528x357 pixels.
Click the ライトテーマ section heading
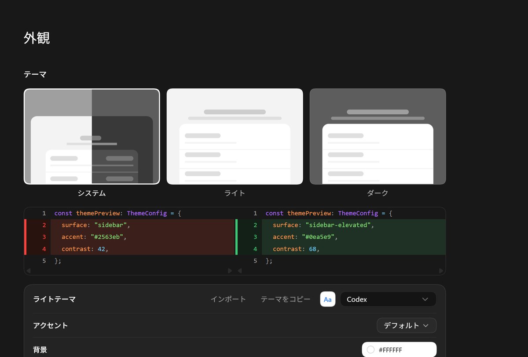pyautogui.click(x=55, y=299)
